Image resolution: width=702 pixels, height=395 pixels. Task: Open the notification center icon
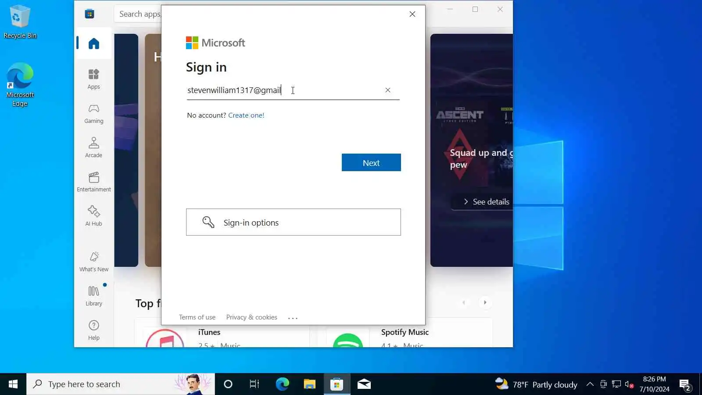pos(685,385)
